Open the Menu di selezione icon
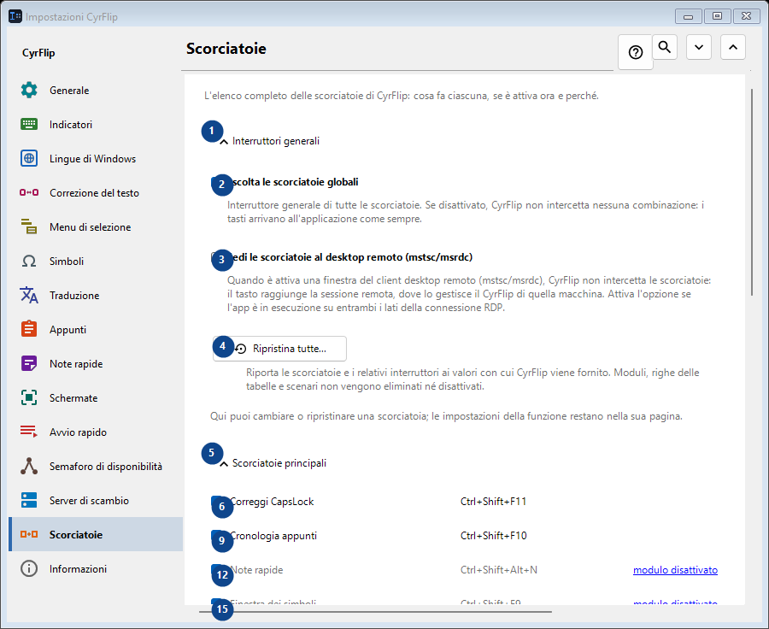This screenshot has height=629, width=769. tap(29, 226)
